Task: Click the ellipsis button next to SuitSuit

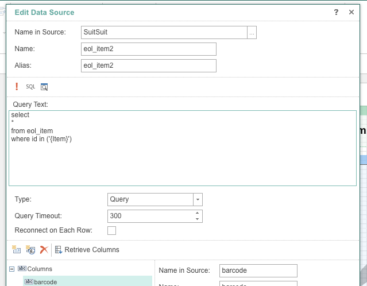Action: (x=252, y=33)
